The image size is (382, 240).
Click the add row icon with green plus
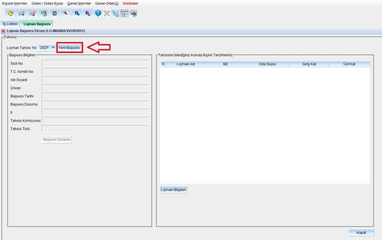[x=22, y=14]
